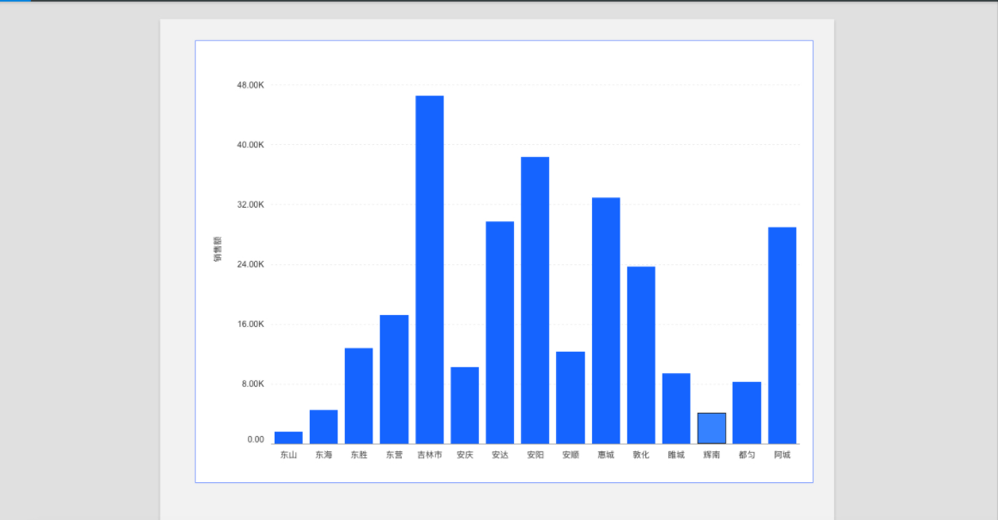Click the 安顺 bar
998x520 pixels.
point(571,398)
